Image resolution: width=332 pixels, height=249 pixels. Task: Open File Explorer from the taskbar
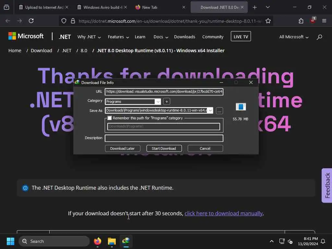pyautogui.click(x=112, y=241)
